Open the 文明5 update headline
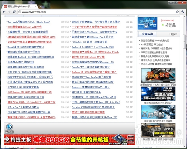This screenshot has height=149, width=187. [23, 87]
